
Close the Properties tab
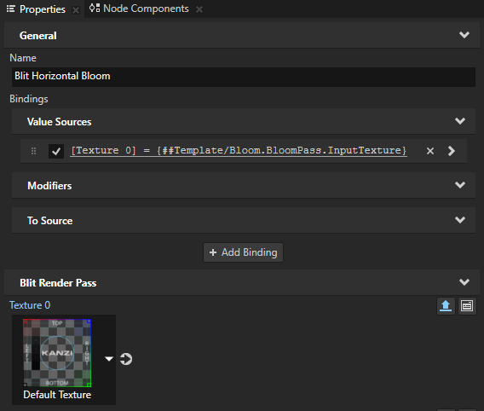click(x=76, y=10)
